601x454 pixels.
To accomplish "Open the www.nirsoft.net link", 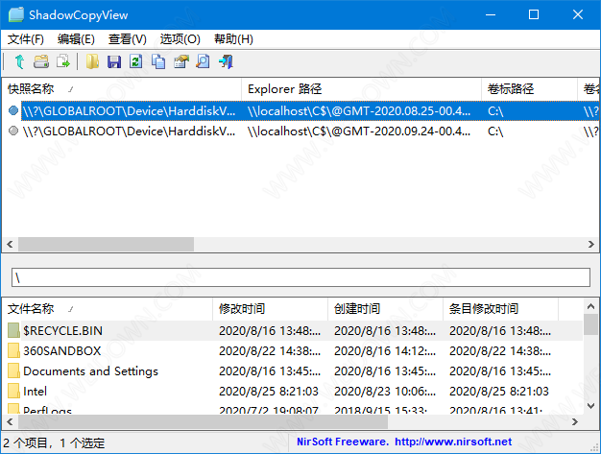I will [453, 442].
